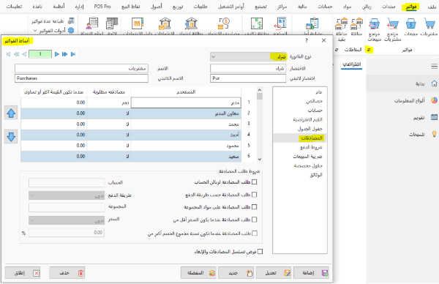The width and height of the screenshot is (439, 284).
Task: Enable طلب المصادقة على مواد المجموعة checkbox
Action: click(254, 207)
